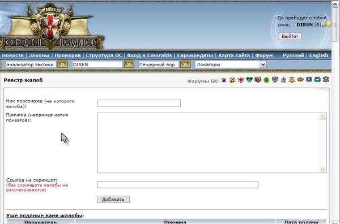Click the 'Дата подачи' table column header
This screenshot has height=224, width=340.
tap(301, 222)
